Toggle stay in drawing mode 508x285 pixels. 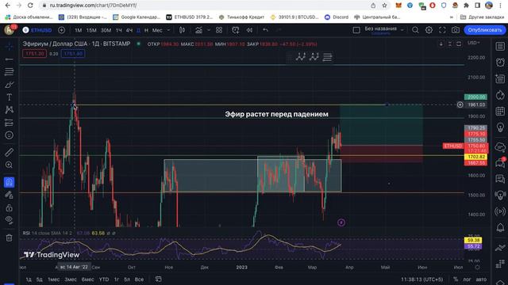pos(9,195)
